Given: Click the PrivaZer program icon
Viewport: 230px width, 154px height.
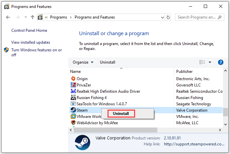Looking at the screenshot, I should click(x=73, y=85).
